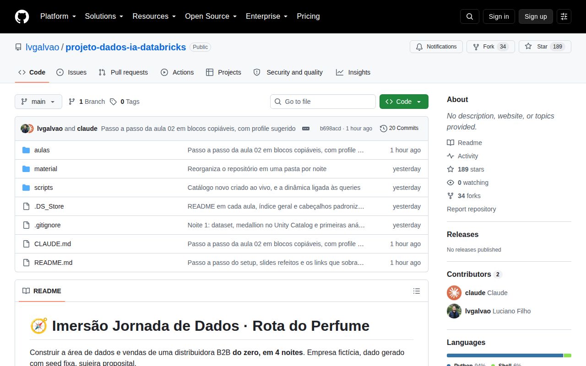Viewport: 586px width, 366px height.
Task: Open the search magnifier in header
Action: 470,16
